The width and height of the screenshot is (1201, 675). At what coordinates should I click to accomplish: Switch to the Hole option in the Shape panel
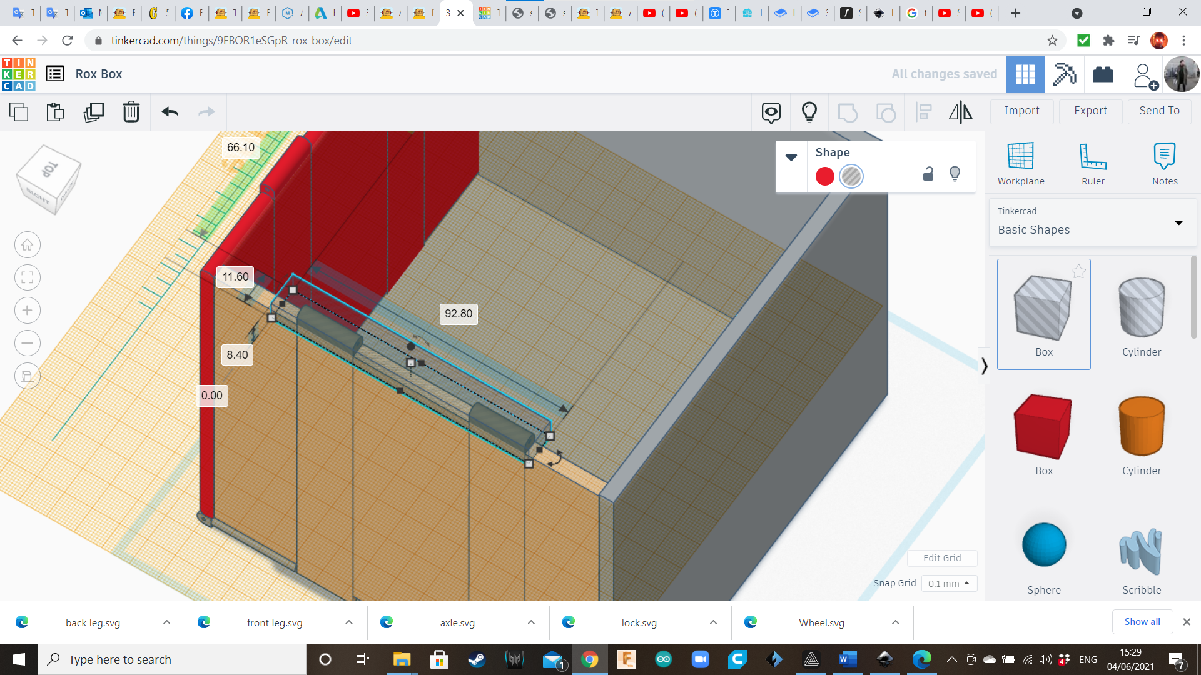851,176
